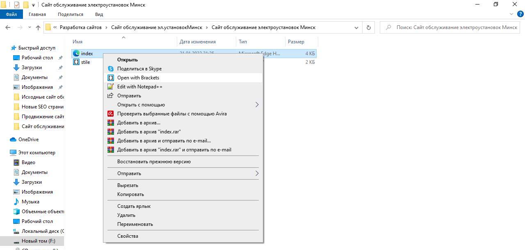525x250 pixels.
Task: Select "Новый том (F:)" drive in sidebar
Action: click(x=38, y=241)
